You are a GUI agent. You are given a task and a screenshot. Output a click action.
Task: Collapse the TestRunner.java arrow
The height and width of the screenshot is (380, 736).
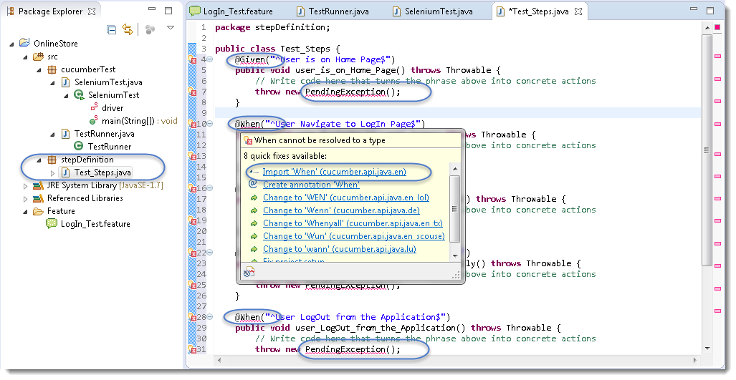(52, 135)
